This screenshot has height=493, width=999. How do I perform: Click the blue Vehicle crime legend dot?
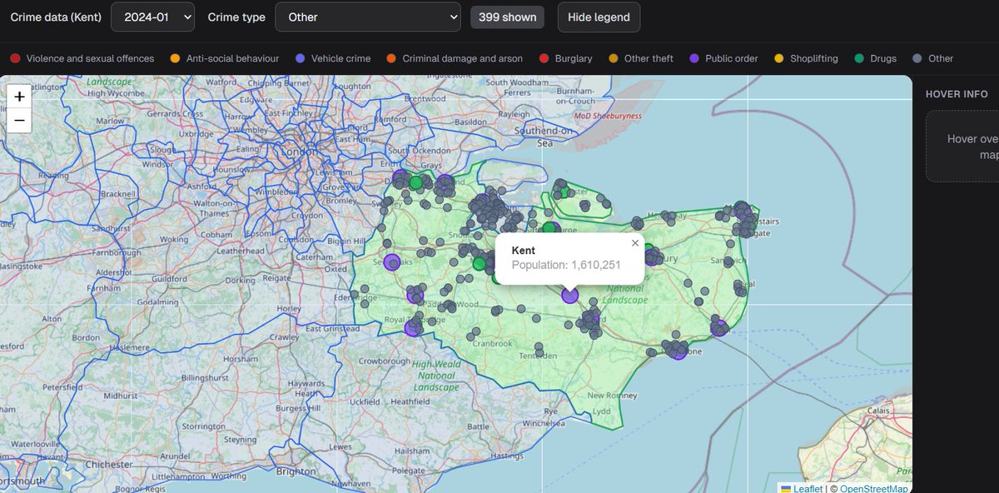300,58
